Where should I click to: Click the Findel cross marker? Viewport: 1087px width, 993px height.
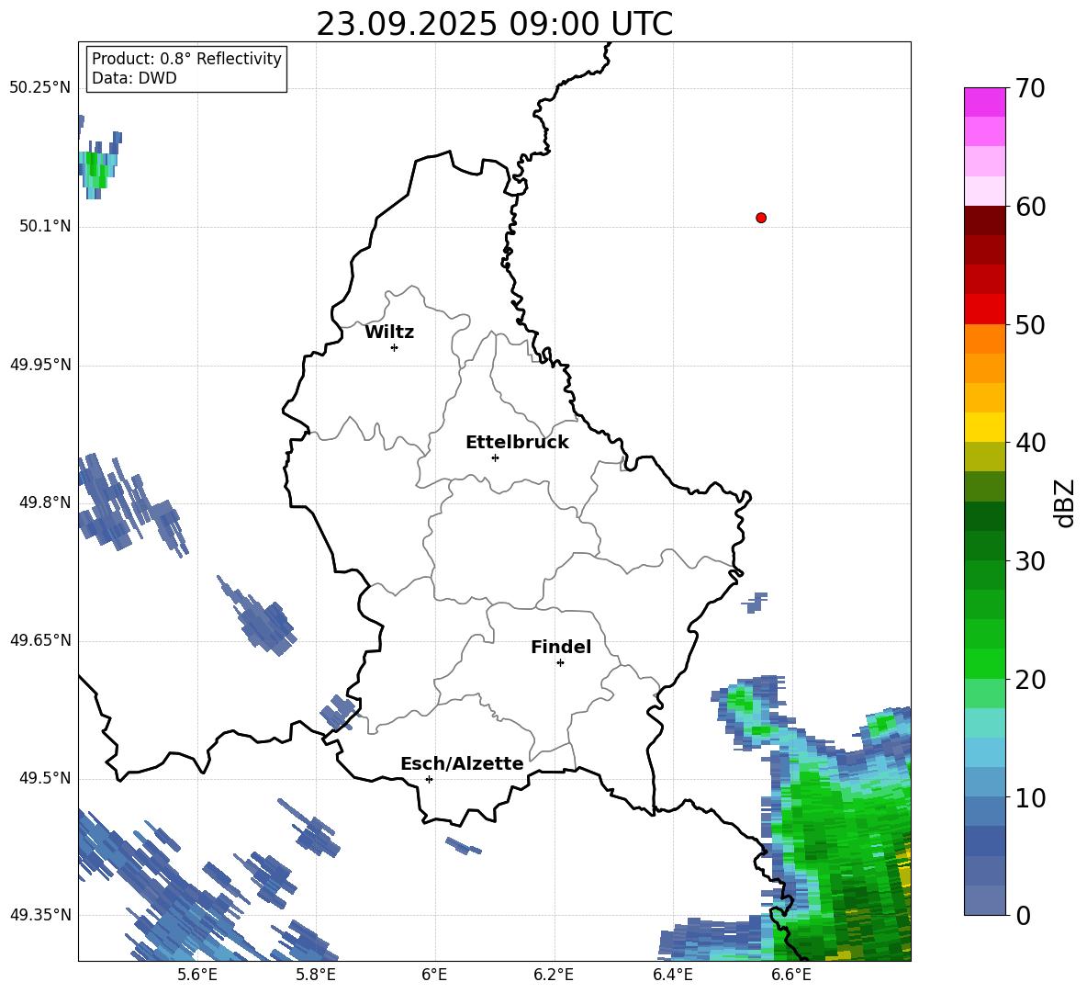(560, 663)
